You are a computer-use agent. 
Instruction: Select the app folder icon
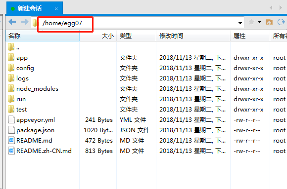[x=11, y=57]
